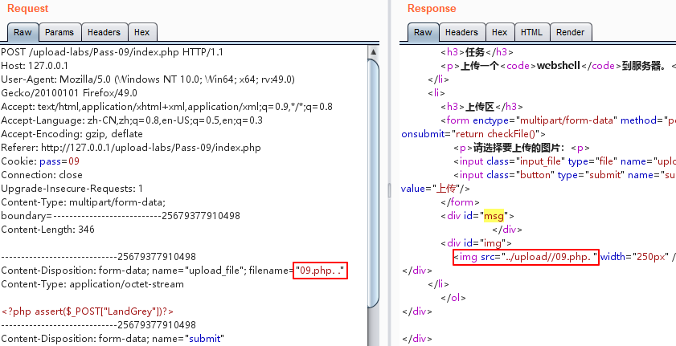676x346 pixels.
Task: Click the Response panel title
Action: pos(432,9)
